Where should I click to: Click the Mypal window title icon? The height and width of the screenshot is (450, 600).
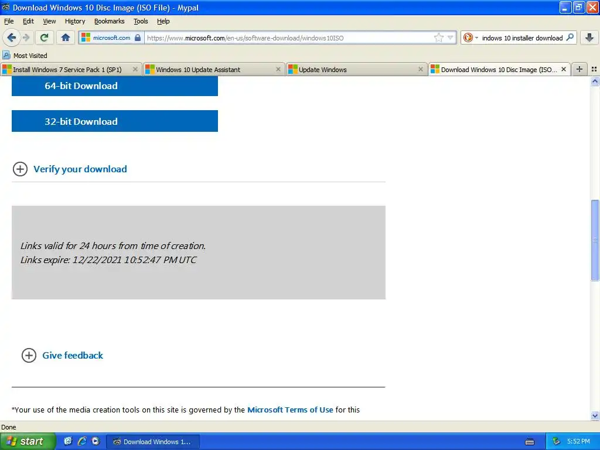click(6, 7)
